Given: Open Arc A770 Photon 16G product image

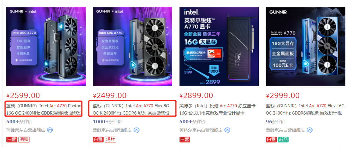Looking at the screenshot, I should (46, 46).
